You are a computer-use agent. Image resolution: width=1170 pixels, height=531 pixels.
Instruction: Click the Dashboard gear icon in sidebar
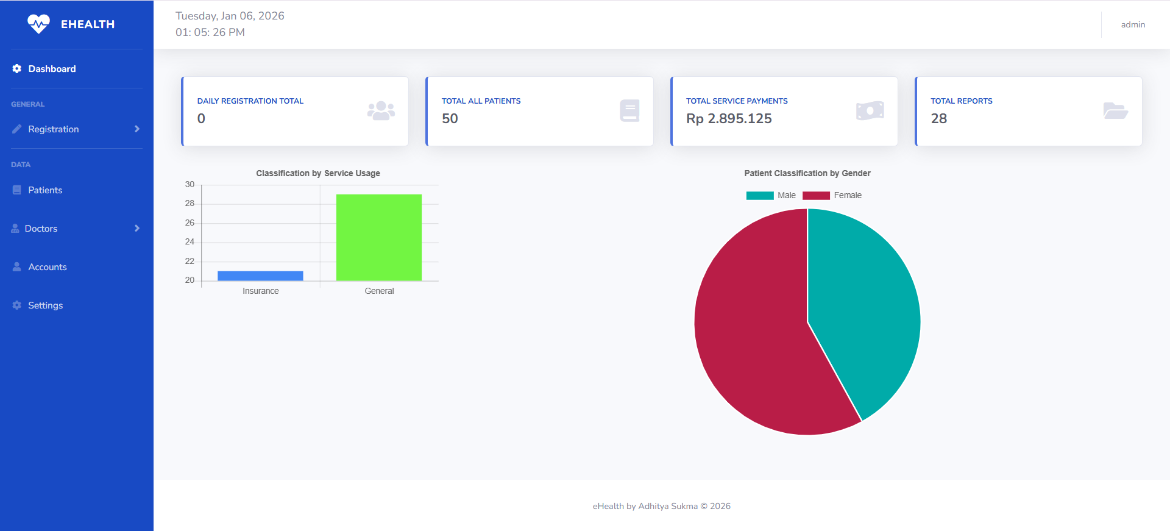pos(17,69)
